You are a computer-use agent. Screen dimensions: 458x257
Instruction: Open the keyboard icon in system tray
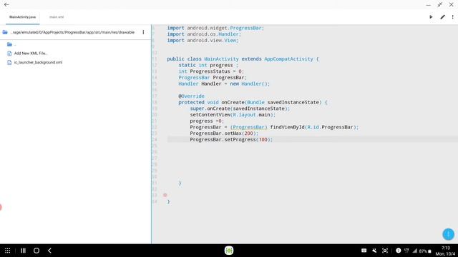click(364, 251)
